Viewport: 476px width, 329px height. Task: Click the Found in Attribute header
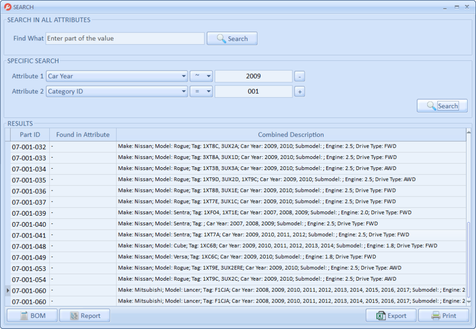point(83,135)
